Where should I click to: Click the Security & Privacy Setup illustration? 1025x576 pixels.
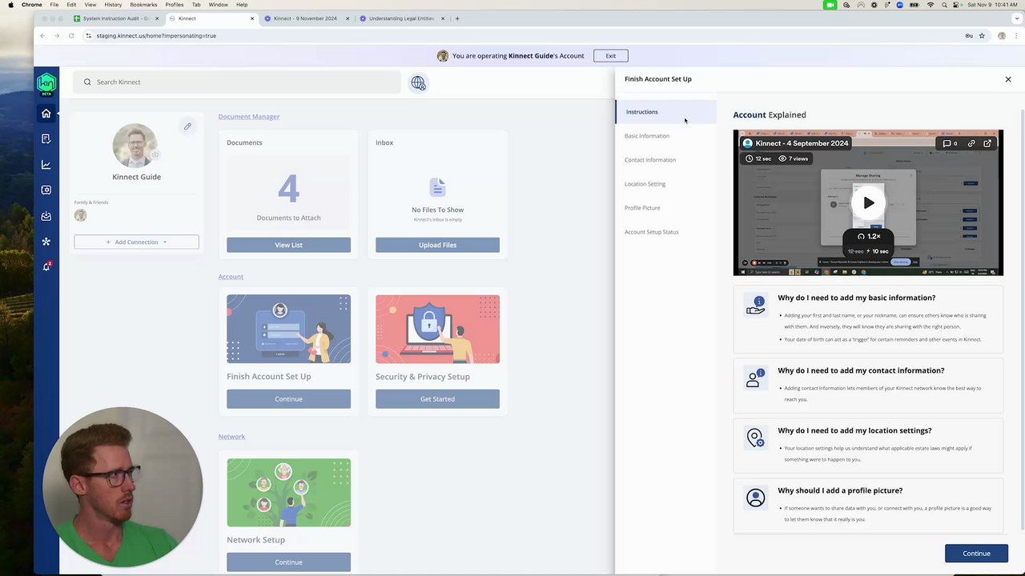(x=437, y=329)
